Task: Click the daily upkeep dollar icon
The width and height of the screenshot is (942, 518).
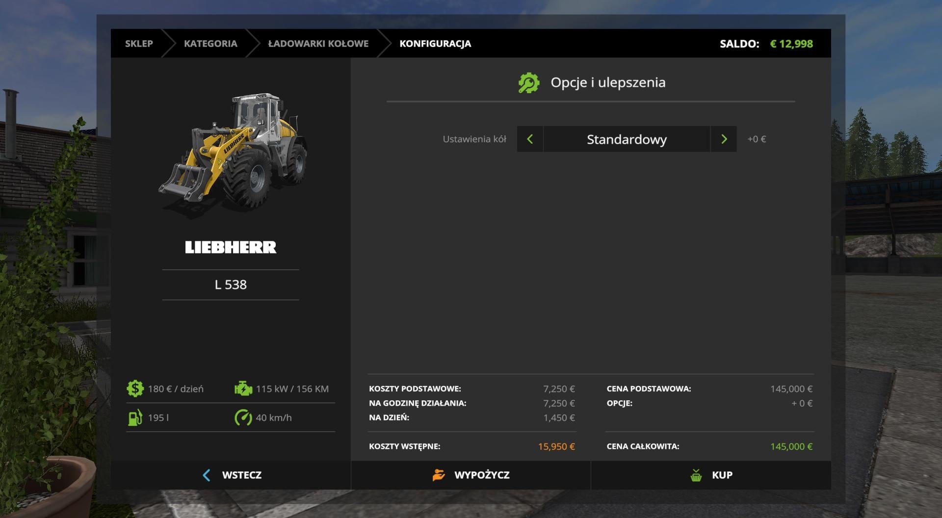Action: [x=135, y=388]
